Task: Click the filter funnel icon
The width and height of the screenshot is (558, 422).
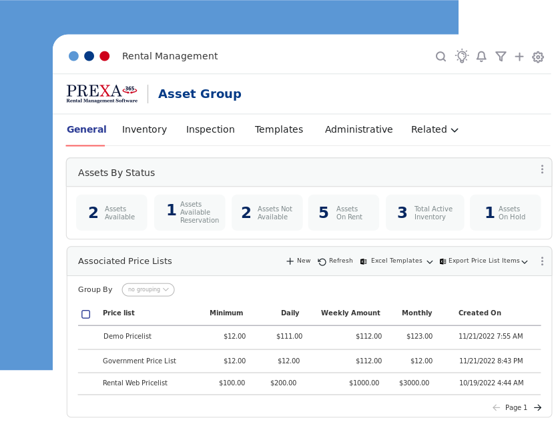Action: click(501, 57)
